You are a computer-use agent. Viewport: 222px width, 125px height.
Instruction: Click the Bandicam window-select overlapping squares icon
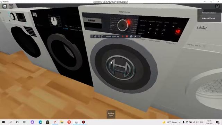(95, 36)
